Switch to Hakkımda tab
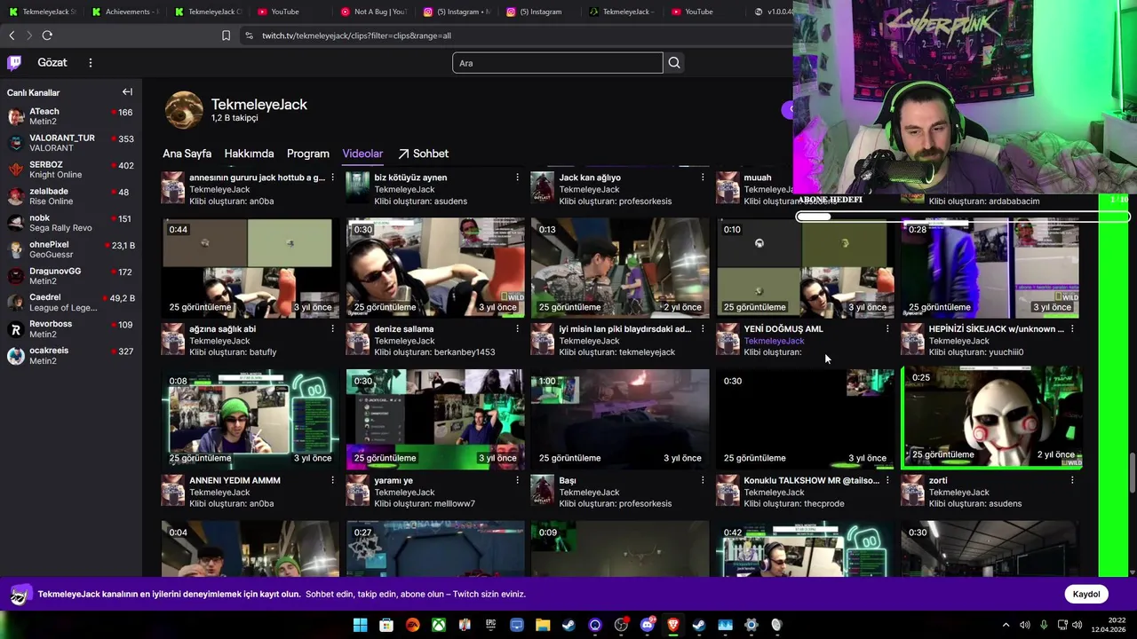 (x=249, y=154)
